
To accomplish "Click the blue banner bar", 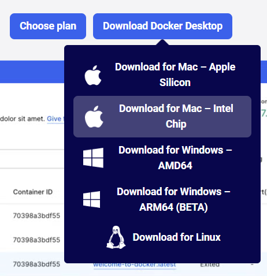I will click(x=32, y=72).
